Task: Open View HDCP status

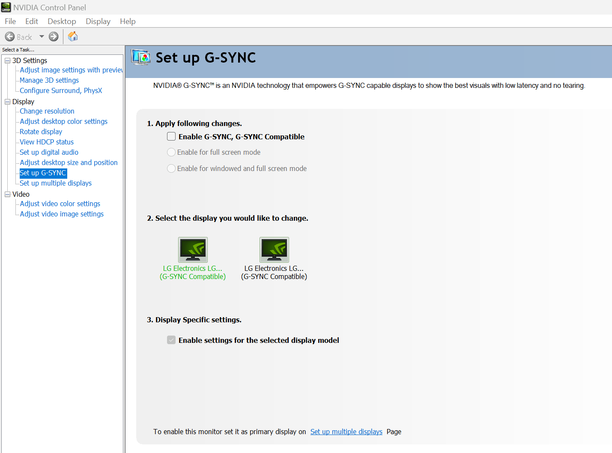Action: [47, 142]
